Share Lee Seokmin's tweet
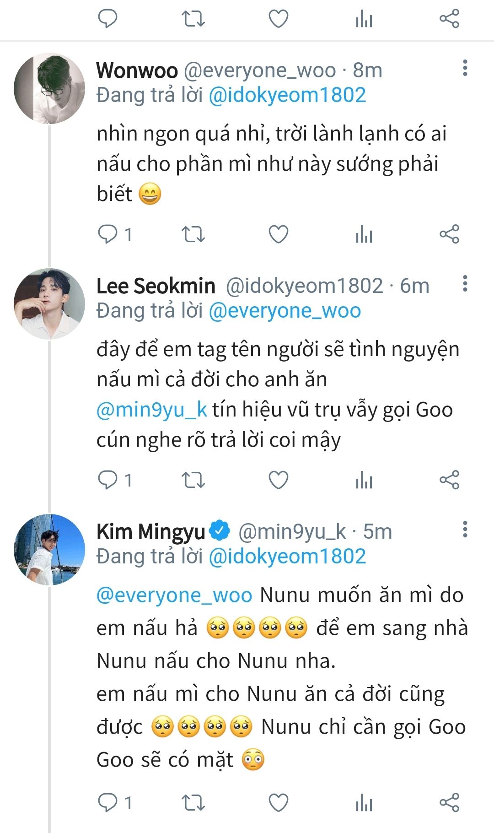The height and width of the screenshot is (833, 494). pos(449,480)
